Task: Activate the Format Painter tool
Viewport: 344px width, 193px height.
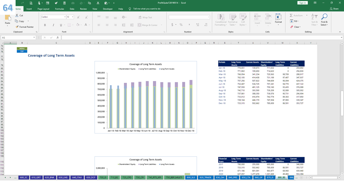Action: click(x=24, y=27)
